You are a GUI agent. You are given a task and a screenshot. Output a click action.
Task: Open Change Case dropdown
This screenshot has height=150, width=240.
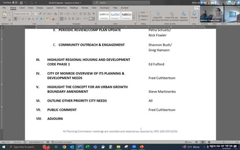pos(50,14)
